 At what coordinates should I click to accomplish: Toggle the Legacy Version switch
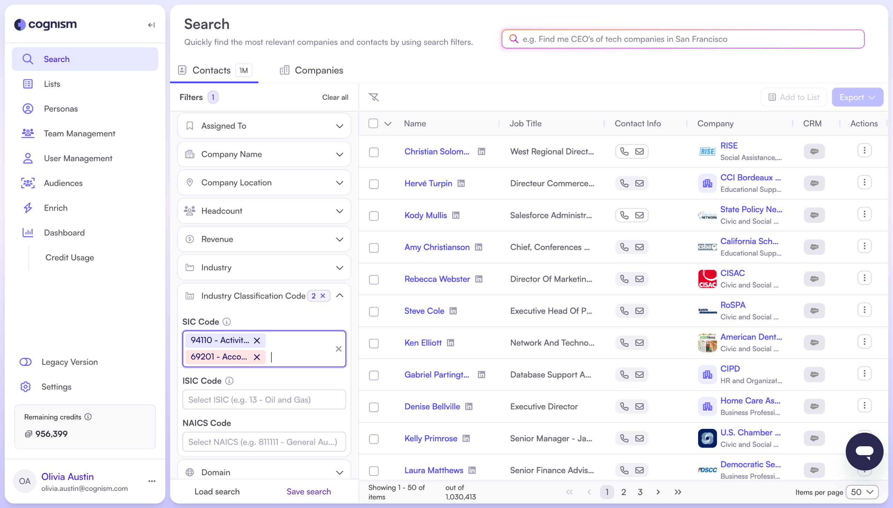(x=25, y=362)
